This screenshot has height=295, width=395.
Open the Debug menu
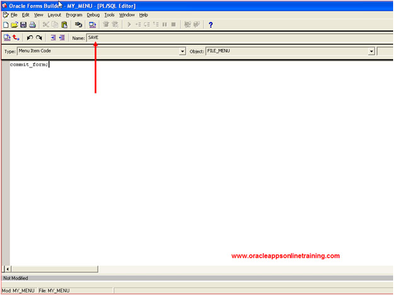pos(93,14)
